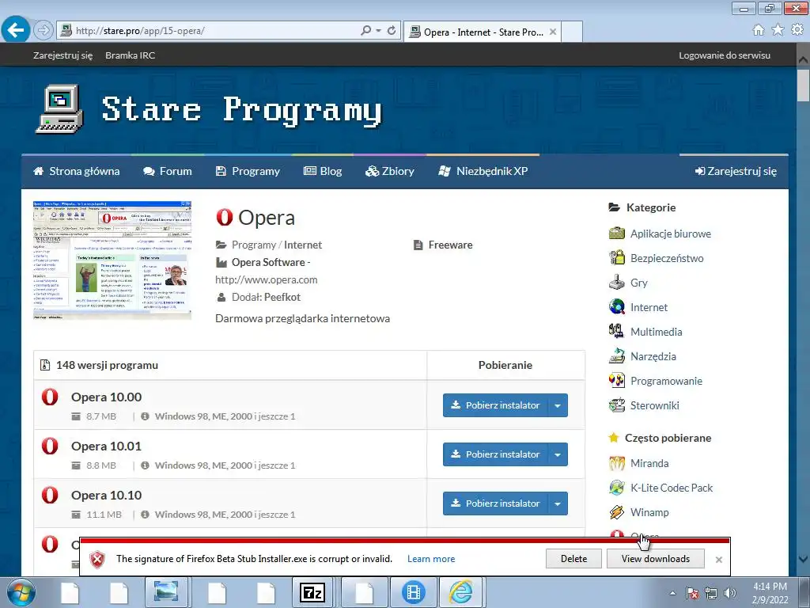Click the Sterowniki category icon

617,405
